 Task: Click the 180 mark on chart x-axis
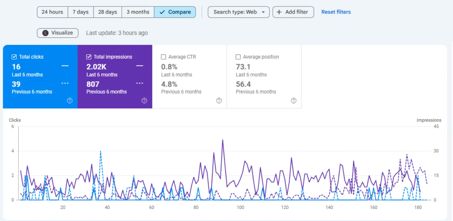click(x=418, y=207)
